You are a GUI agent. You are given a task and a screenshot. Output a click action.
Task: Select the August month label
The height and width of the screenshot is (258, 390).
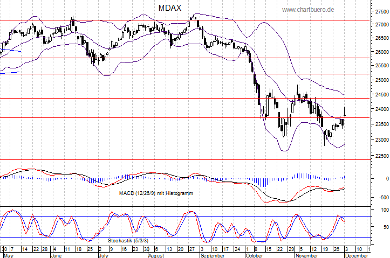tap(155, 255)
